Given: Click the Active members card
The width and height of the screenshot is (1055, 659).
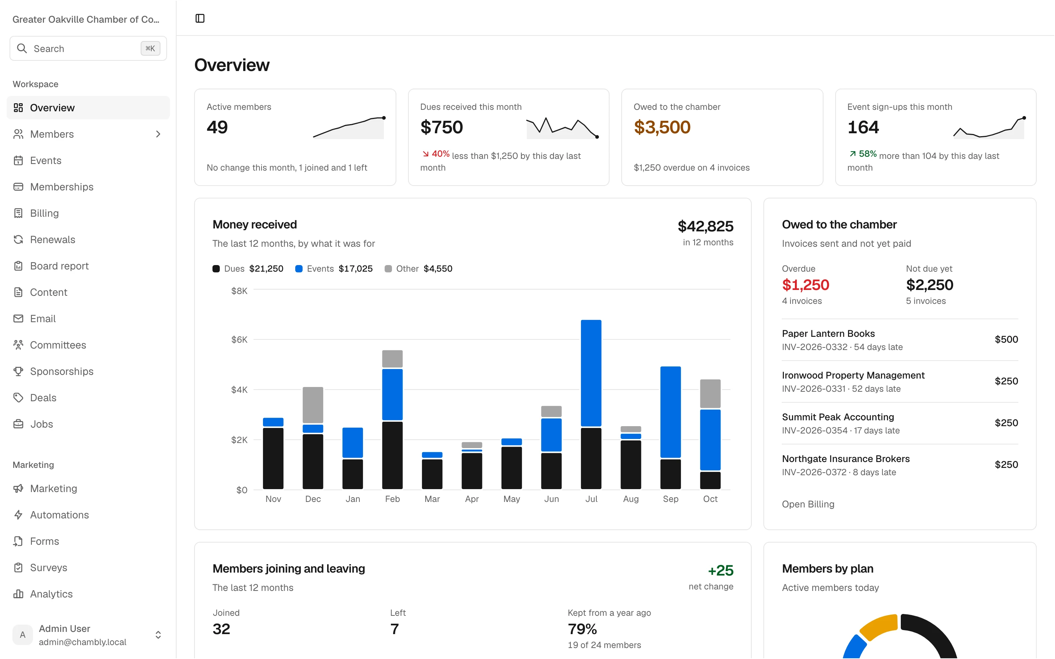Looking at the screenshot, I should point(295,137).
